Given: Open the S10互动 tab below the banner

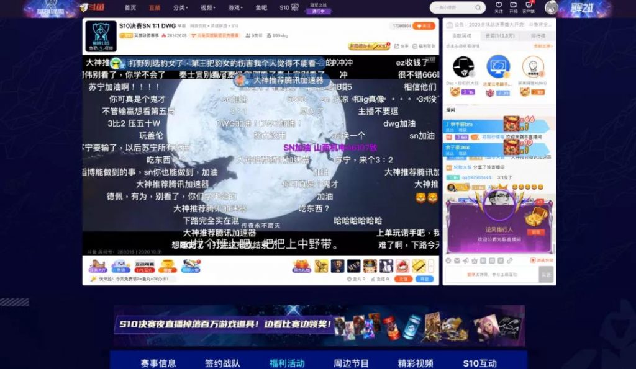Looking at the screenshot, I should (480, 363).
